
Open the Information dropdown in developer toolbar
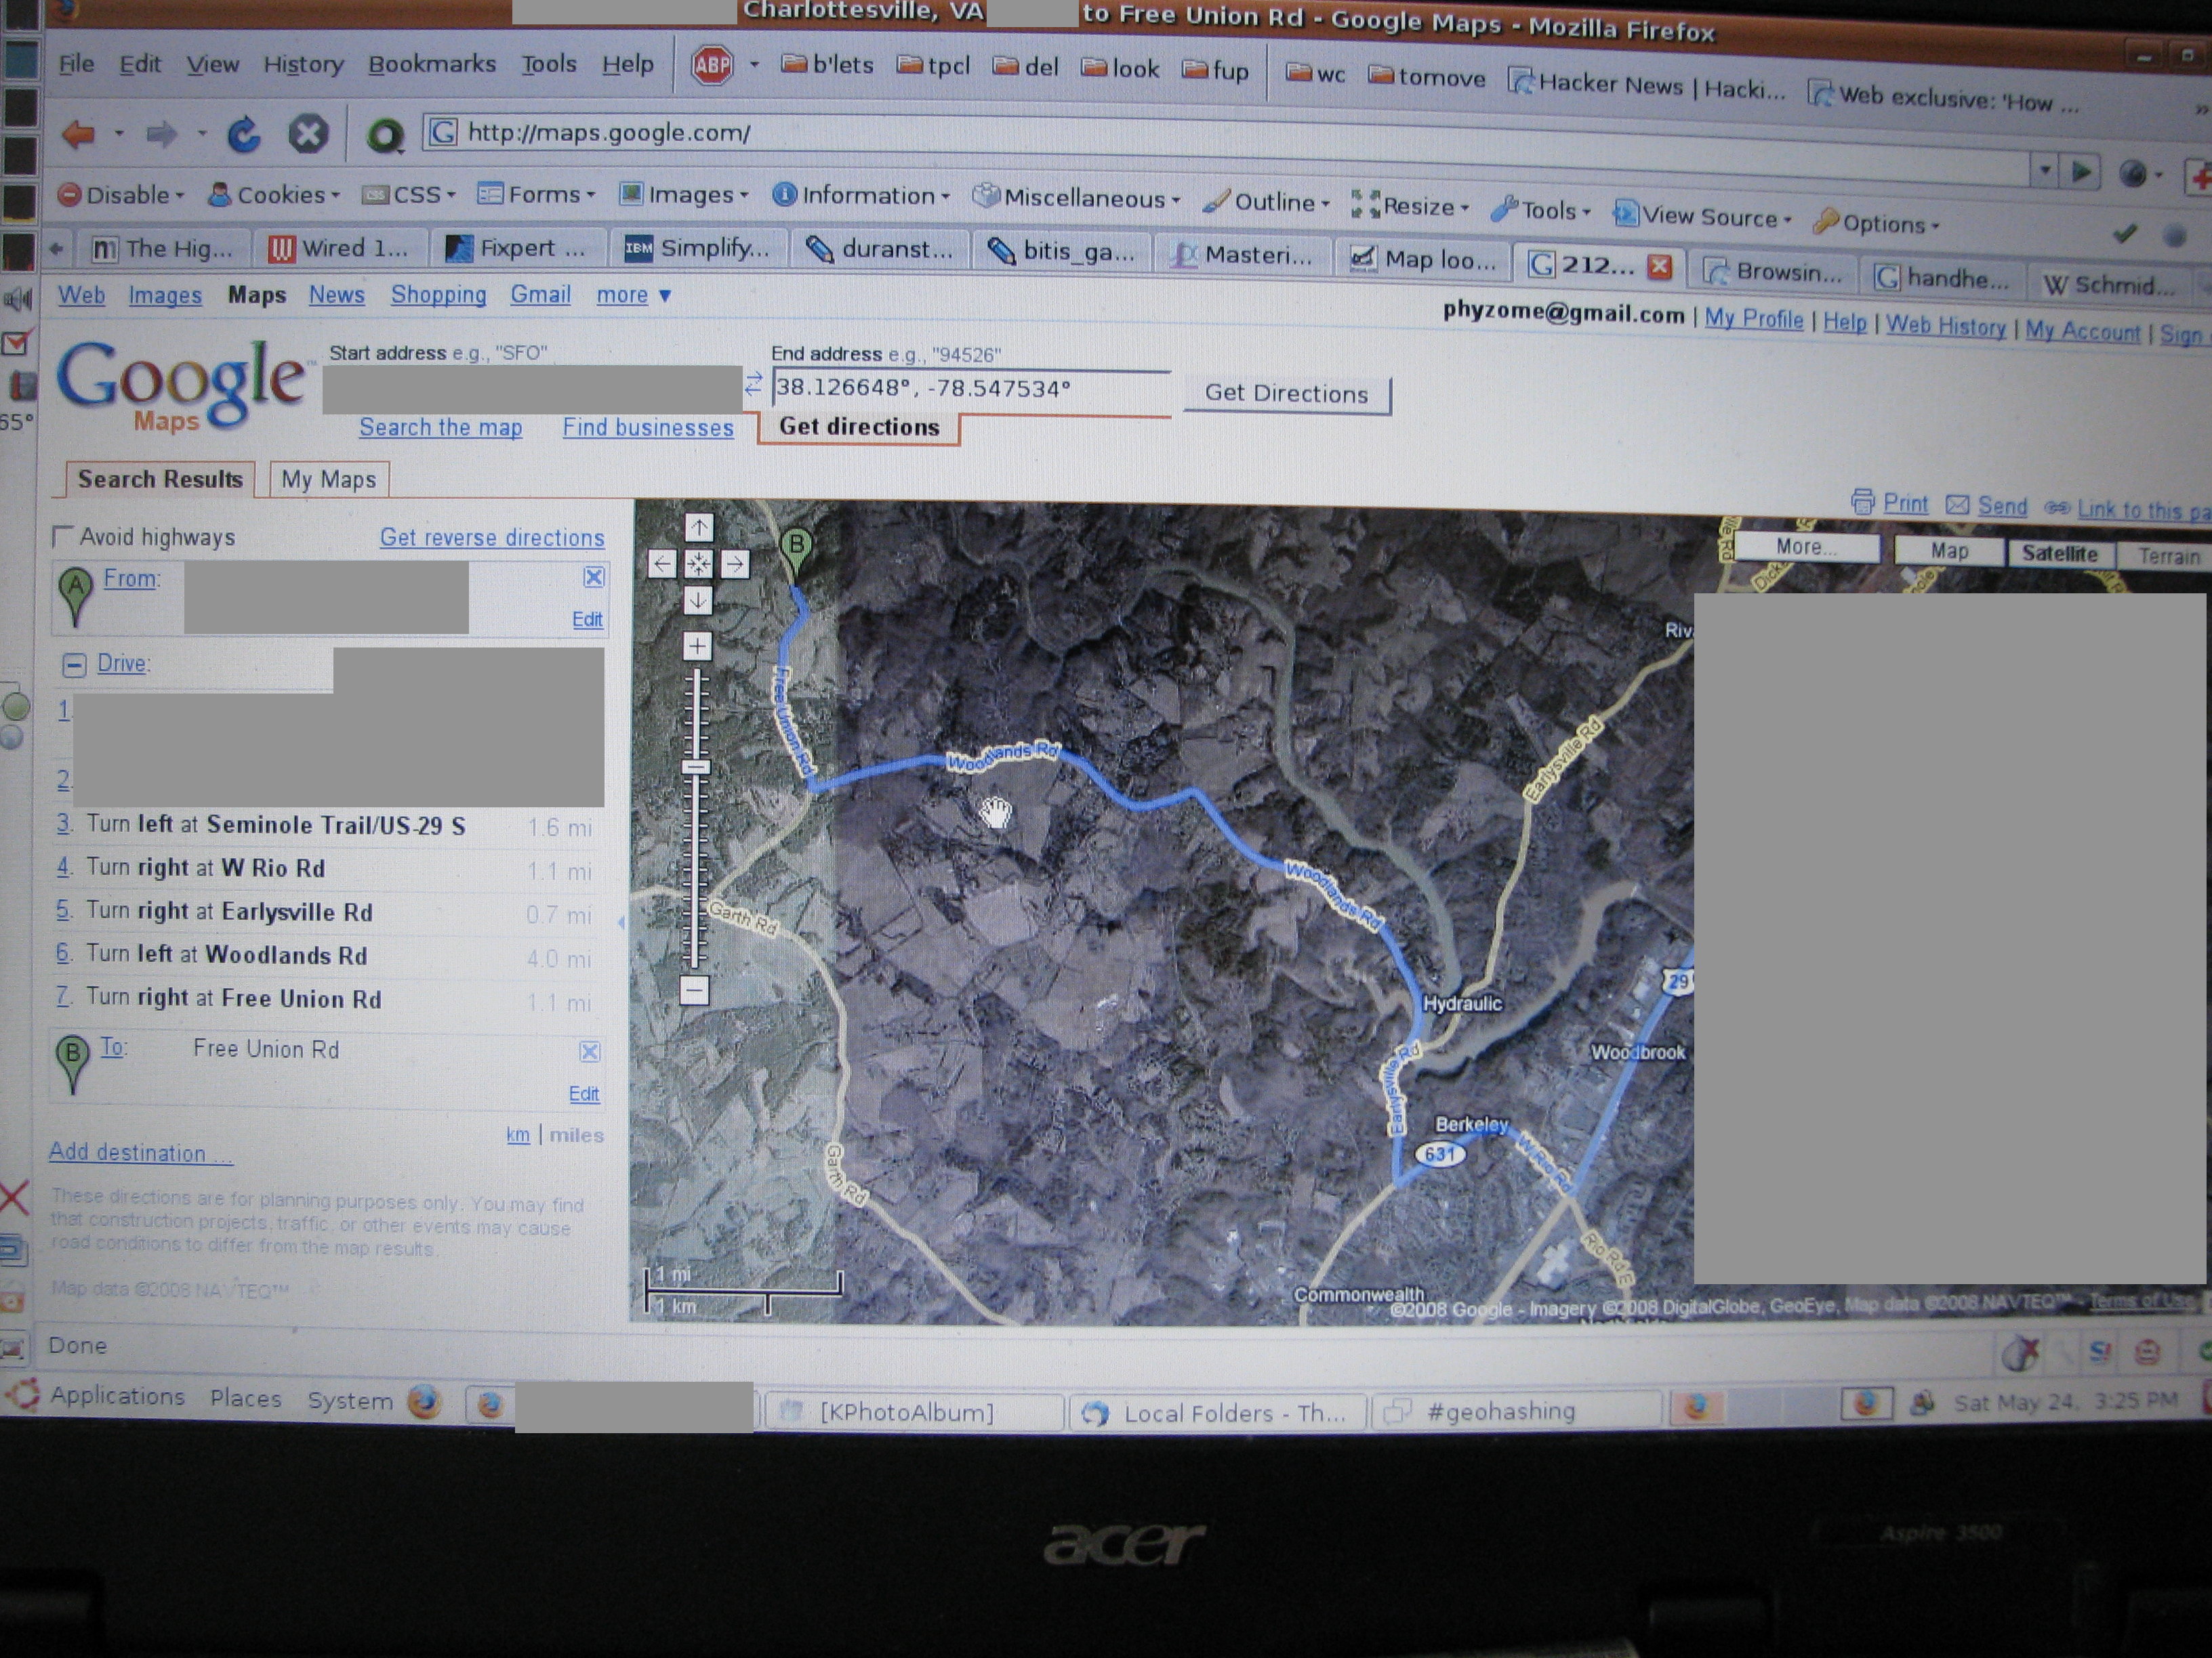[861, 196]
